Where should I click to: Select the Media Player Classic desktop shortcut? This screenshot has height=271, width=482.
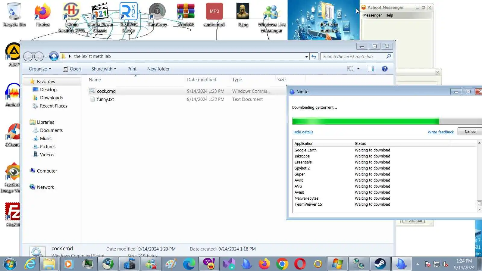100,17
